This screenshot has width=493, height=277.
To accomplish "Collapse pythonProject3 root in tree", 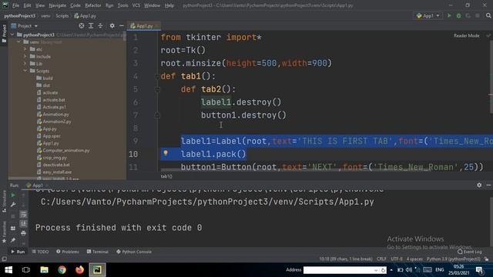I will tap(12, 35).
